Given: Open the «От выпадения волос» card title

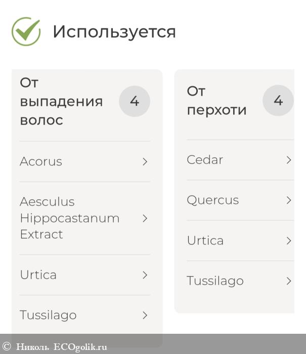Looking at the screenshot, I should (61, 101).
